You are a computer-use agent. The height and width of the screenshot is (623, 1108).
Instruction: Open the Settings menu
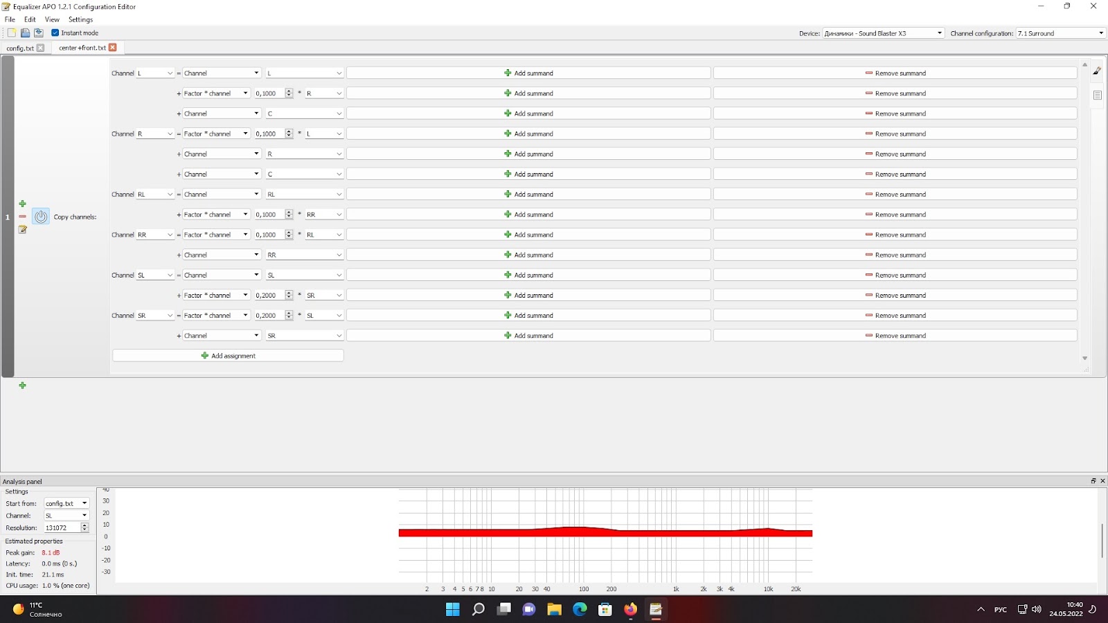[80, 19]
